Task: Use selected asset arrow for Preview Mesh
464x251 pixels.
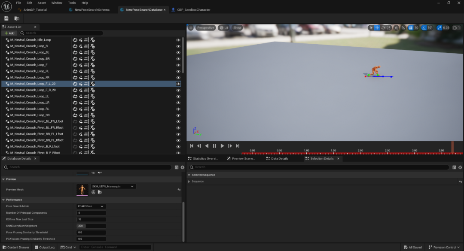Action: click(x=94, y=192)
